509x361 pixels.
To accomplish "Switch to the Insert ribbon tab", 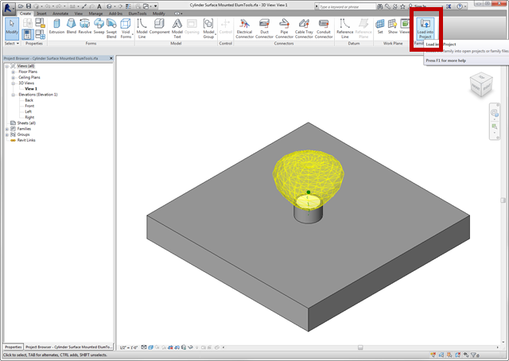I will (x=41, y=14).
